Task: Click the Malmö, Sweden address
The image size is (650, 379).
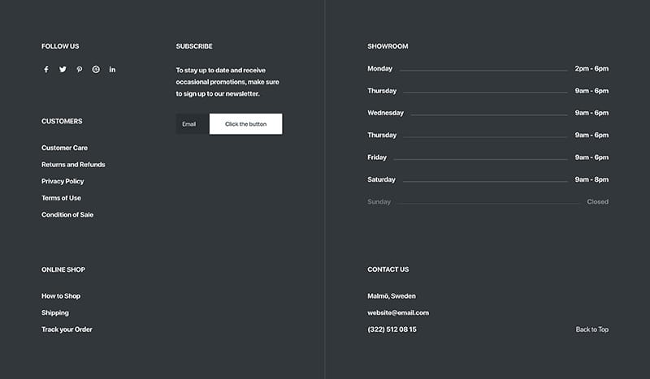Action: pos(392,296)
